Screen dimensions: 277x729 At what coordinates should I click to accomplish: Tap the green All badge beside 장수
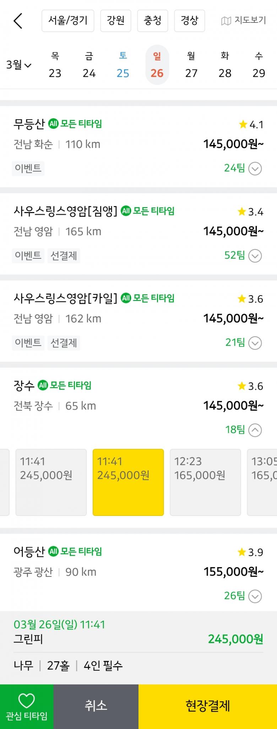coord(43,385)
